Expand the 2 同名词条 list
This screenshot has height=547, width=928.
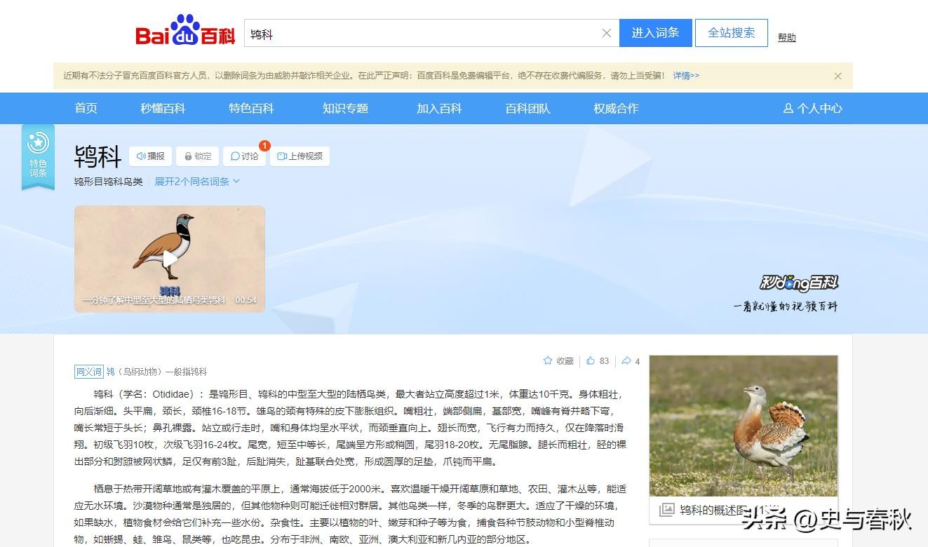(x=197, y=182)
